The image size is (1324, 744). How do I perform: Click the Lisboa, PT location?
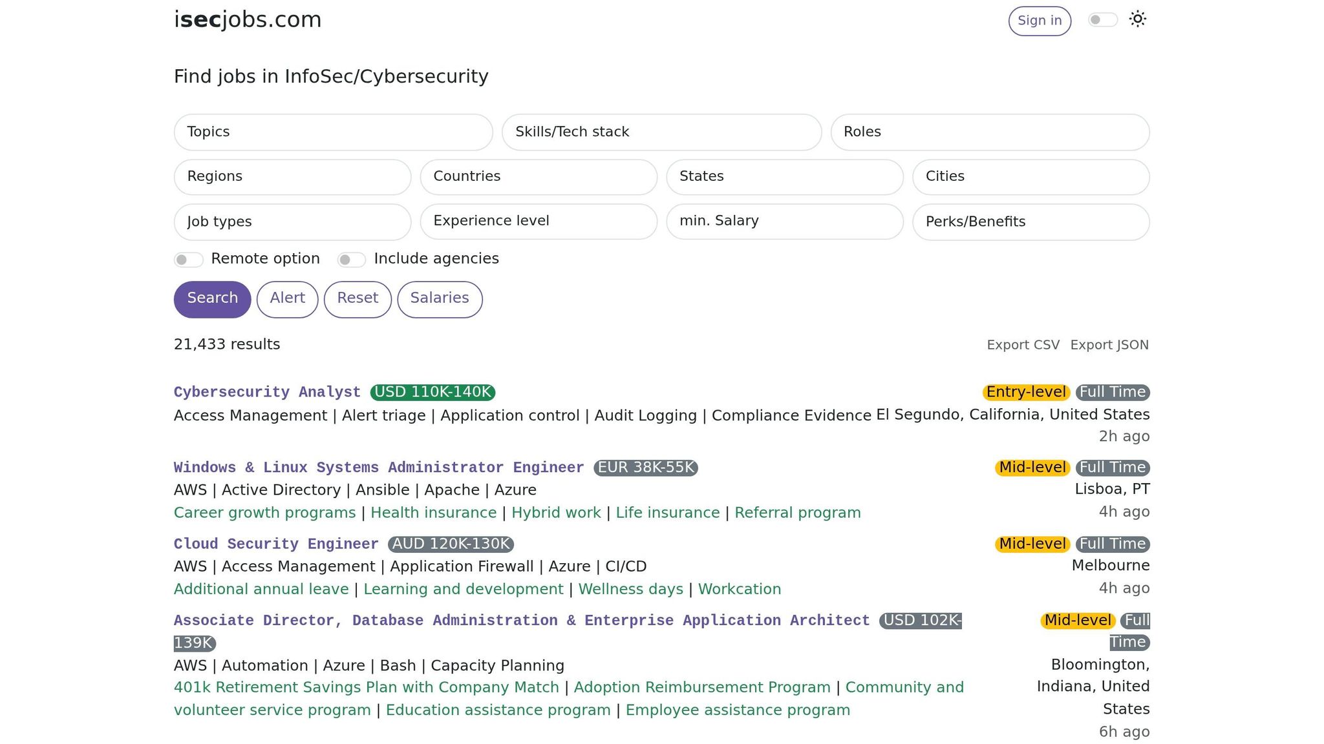click(x=1112, y=489)
